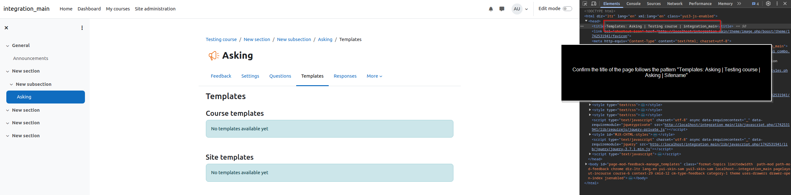Open the DevTools issues counter
This screenshot has height=195, width=791.
756,4
